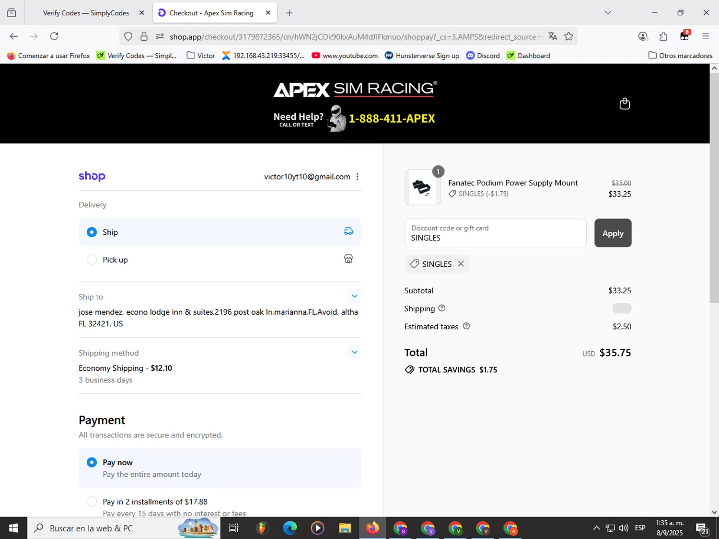Click the delivery truck icon on the Ship row
Image resolution: width=719 pixels, height=539 pixels.
[x=348, y=232]
